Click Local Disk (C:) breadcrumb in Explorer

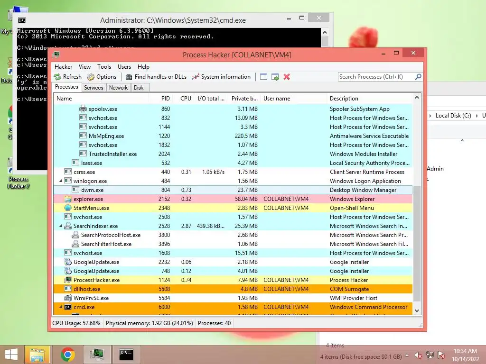[453, 116]
